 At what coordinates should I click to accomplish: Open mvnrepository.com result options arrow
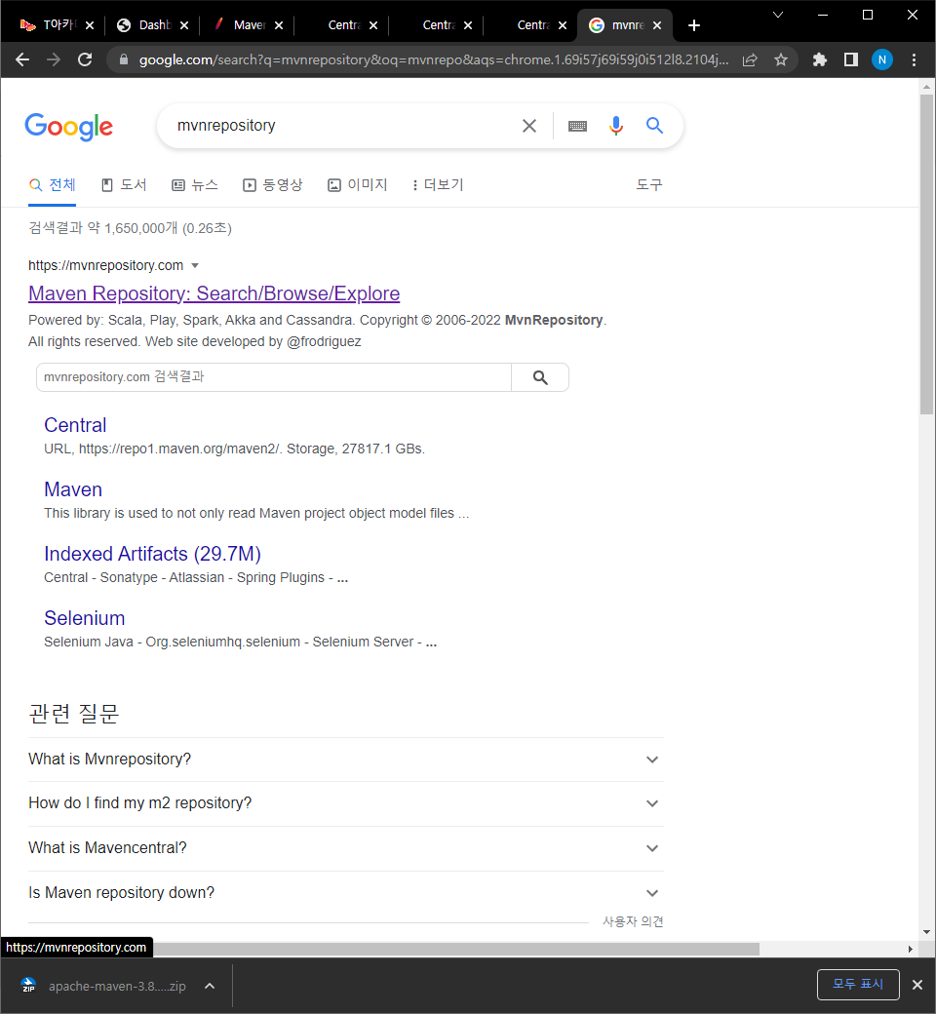195,266
